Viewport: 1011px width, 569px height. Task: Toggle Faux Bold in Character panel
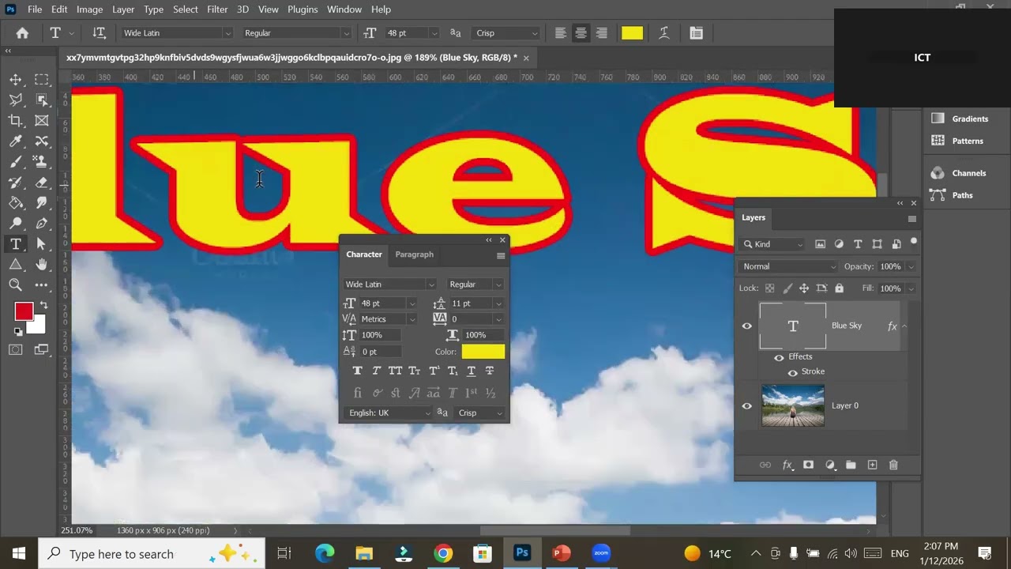(357, 371)
